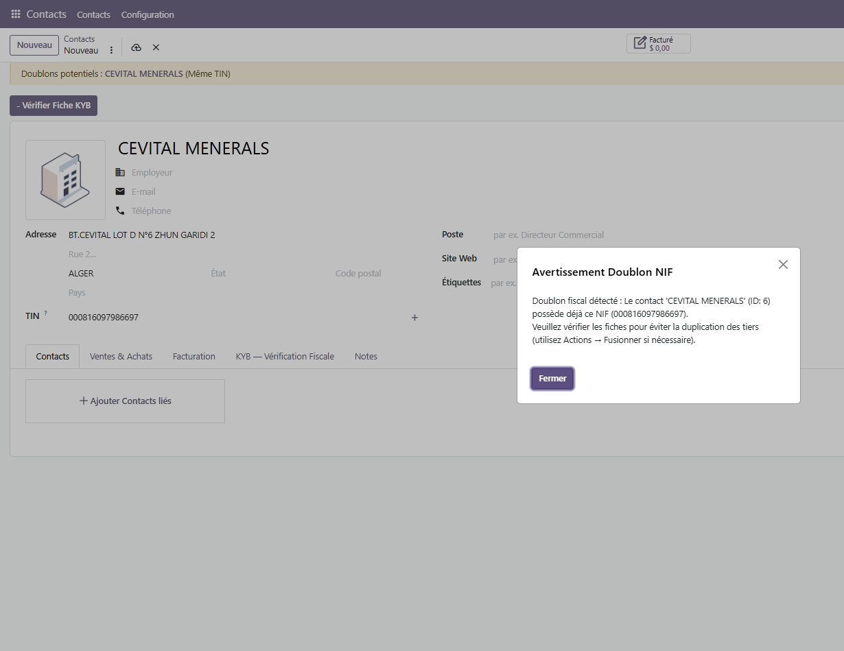The image size is (844, 651).
Task: Click the Code postal field
Action: tap(377, 273)
